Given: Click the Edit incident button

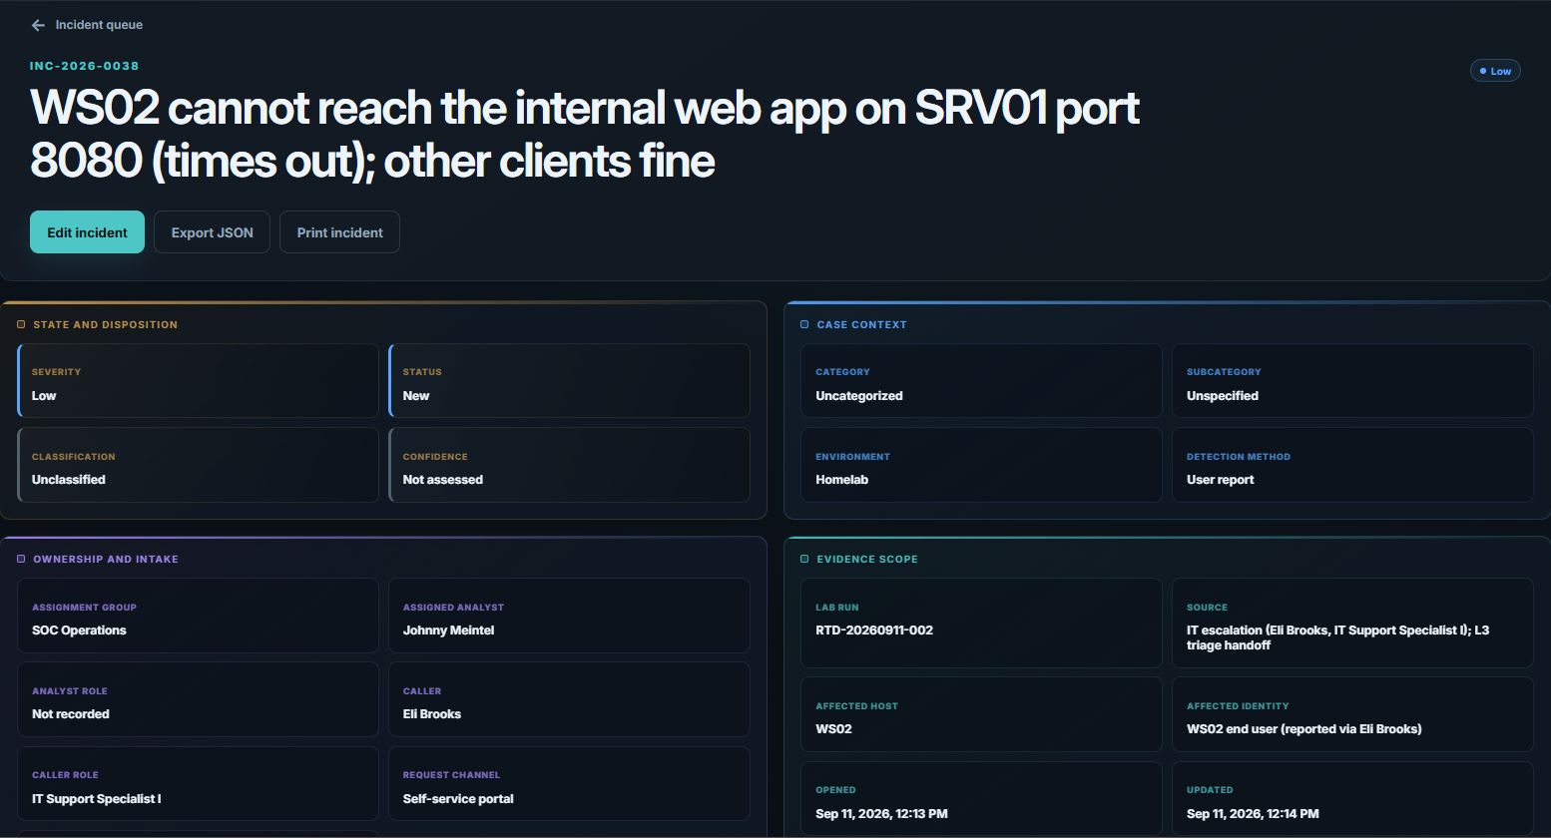Looking at the screenshot, I should (x=87, y=231).
